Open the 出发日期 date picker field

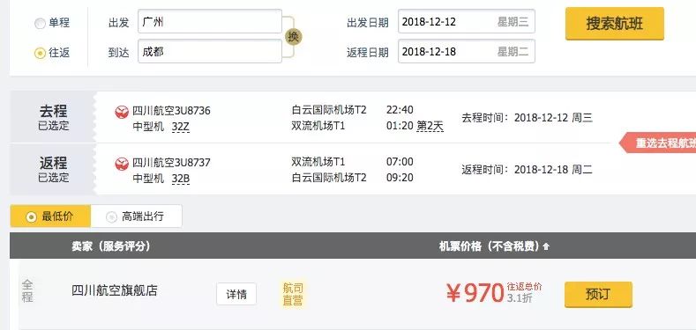[x=467, y=21]
